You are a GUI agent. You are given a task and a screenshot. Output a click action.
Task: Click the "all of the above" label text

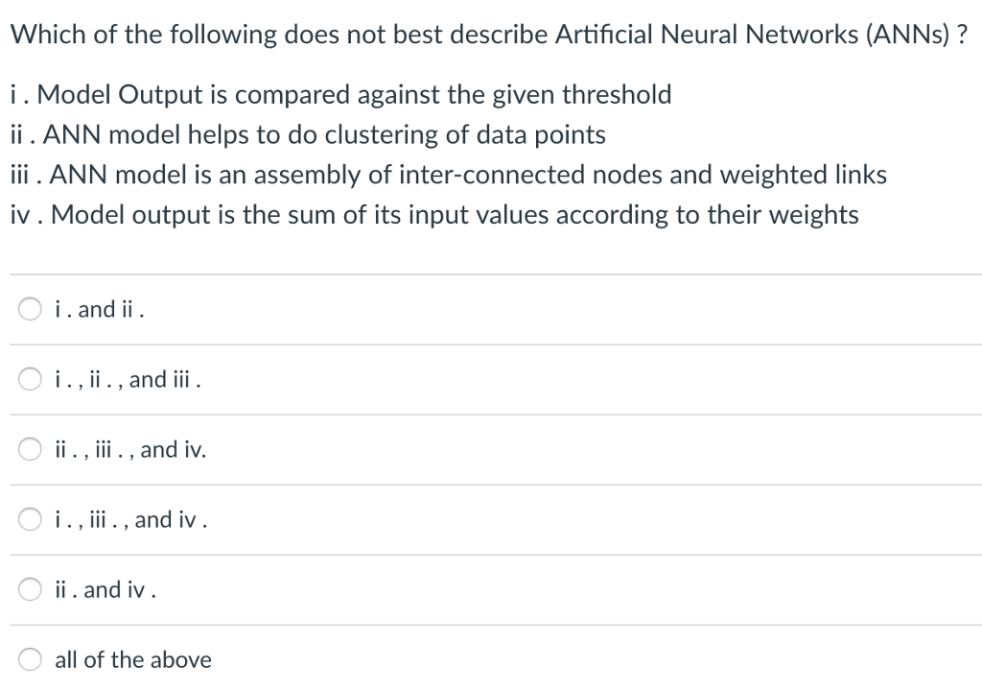pyautogui.click(x=133, y=659)
